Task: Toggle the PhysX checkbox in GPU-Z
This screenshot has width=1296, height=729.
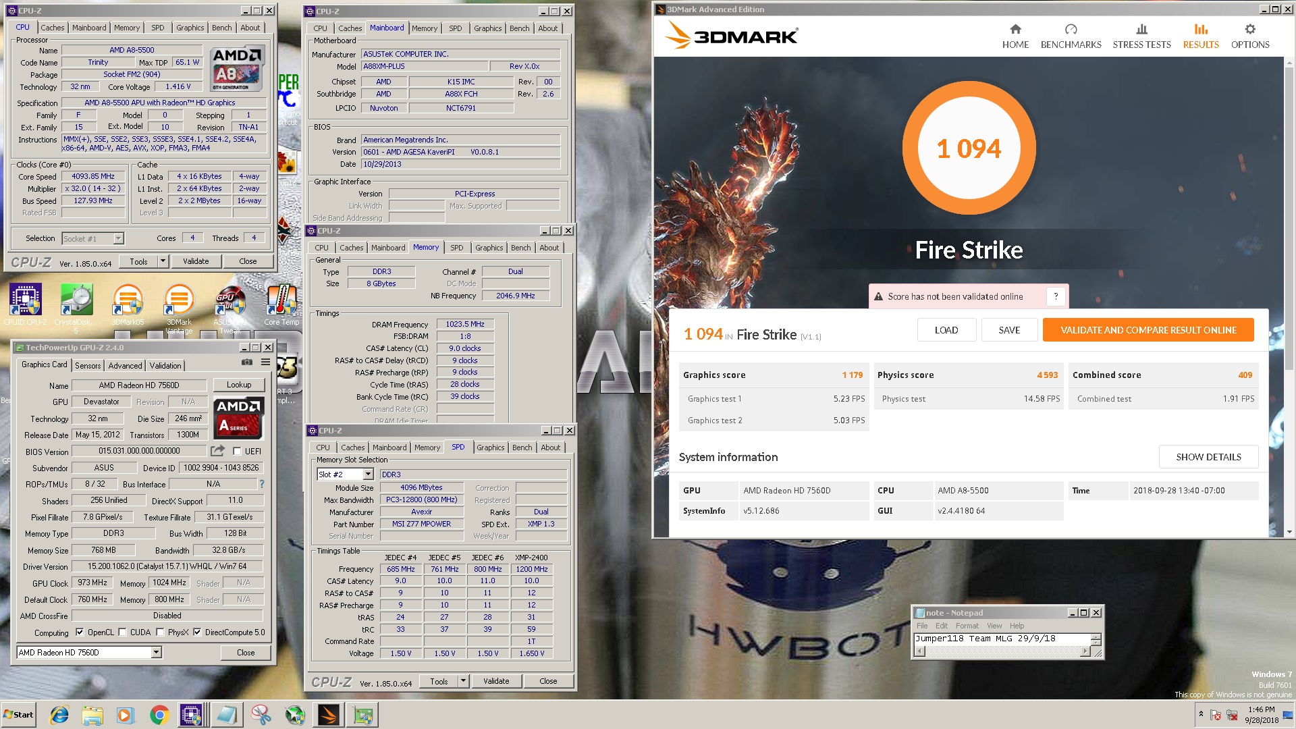Action: click(160, 632)
